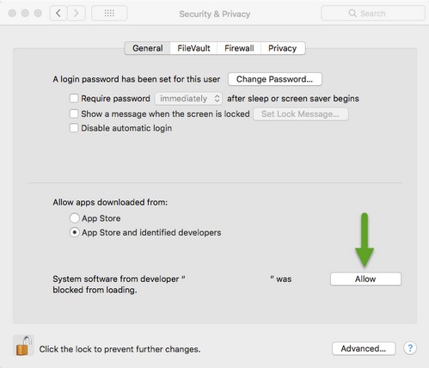
Task: Show all preferences grid icon
Action: tap(109, 13)
